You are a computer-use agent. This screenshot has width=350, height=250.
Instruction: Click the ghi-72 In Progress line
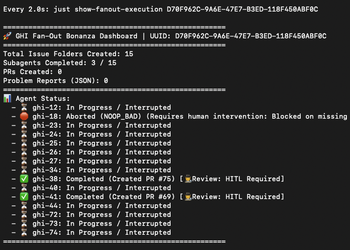pos(102,215)
